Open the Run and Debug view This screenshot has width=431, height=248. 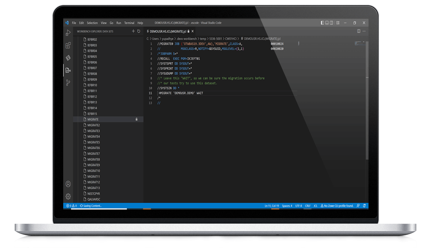[x=68, y=33]
